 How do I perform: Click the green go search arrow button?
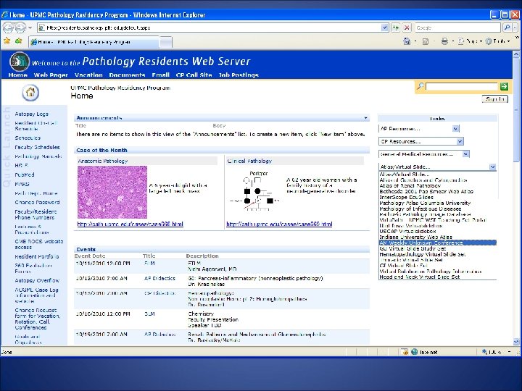(x=504, y=86)
